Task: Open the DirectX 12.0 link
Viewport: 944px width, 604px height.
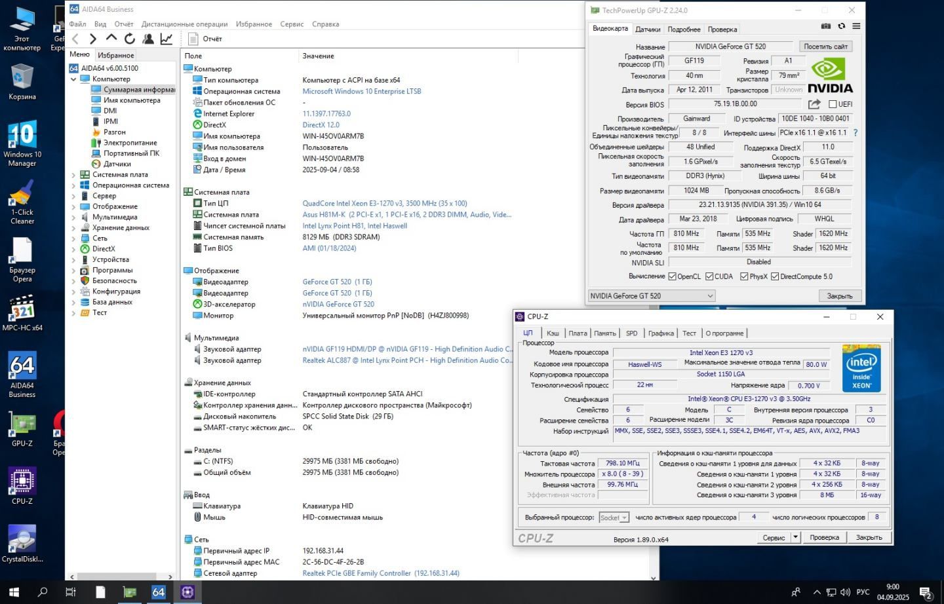Action: point(321,125)
